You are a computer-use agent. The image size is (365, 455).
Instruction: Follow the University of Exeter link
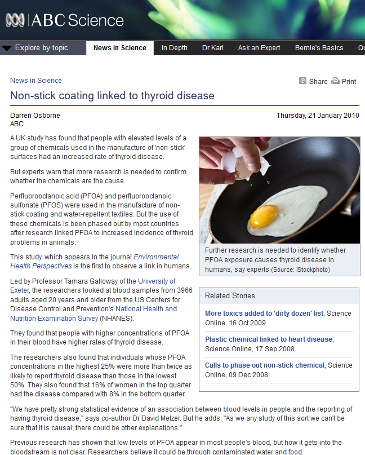[x=93, y=286]
